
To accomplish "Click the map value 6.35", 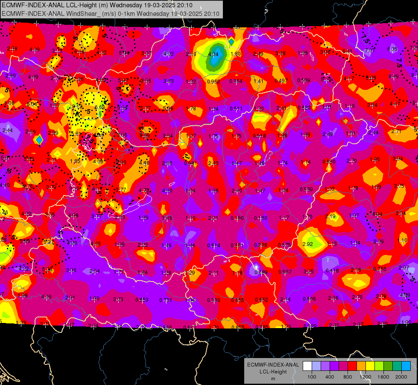I will click(392, 49).
